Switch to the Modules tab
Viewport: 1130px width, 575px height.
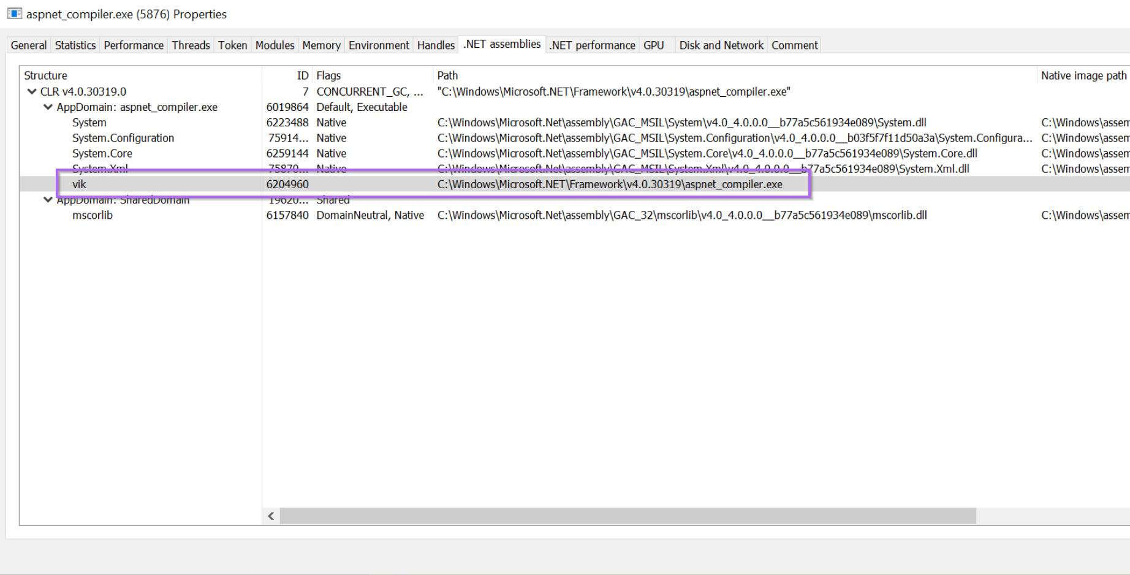coord(275,45)
